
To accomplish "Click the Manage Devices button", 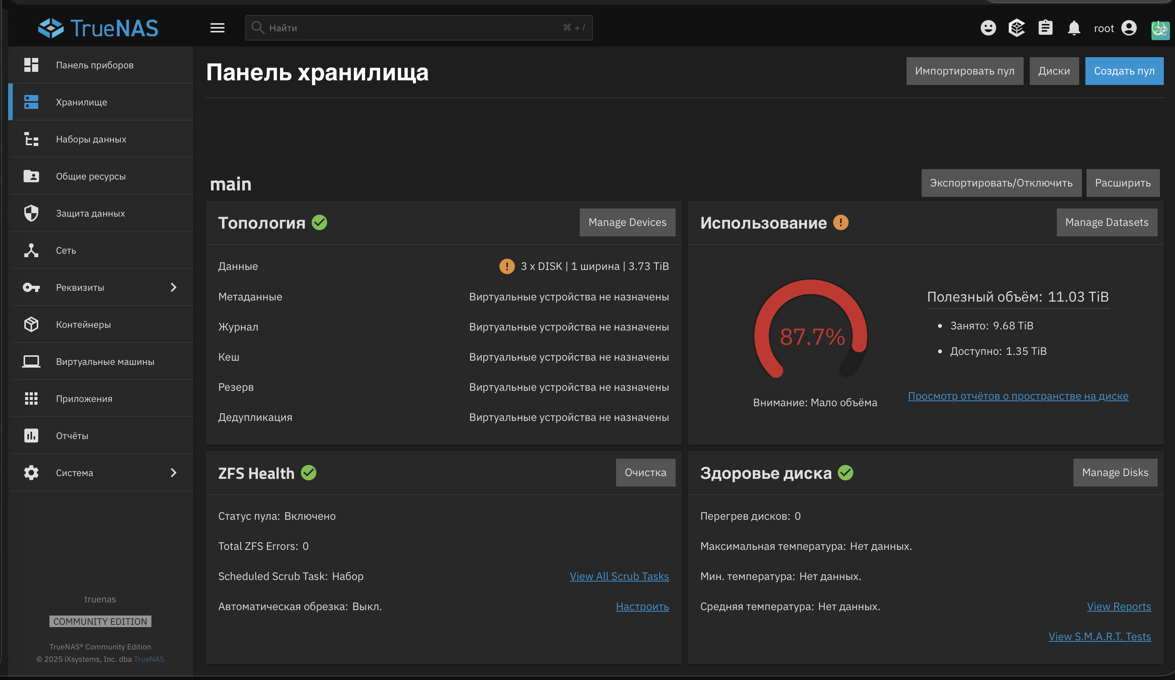I will point(627,222).
